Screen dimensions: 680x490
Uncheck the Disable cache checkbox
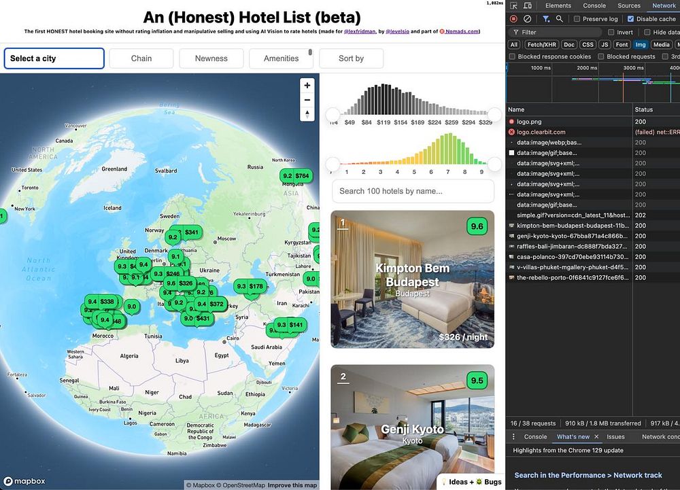(630, 18)
